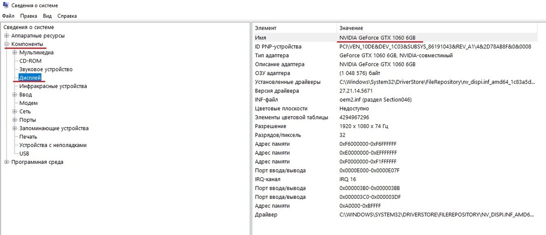Click value 0x000003C0-0x000003DF
Viewport: 546px width, 235px height.
click(x=369, y=197)
